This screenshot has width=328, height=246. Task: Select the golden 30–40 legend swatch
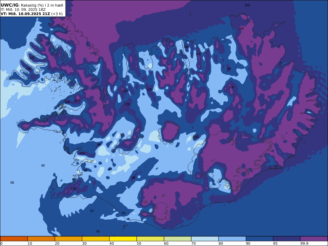pos(96,239)
